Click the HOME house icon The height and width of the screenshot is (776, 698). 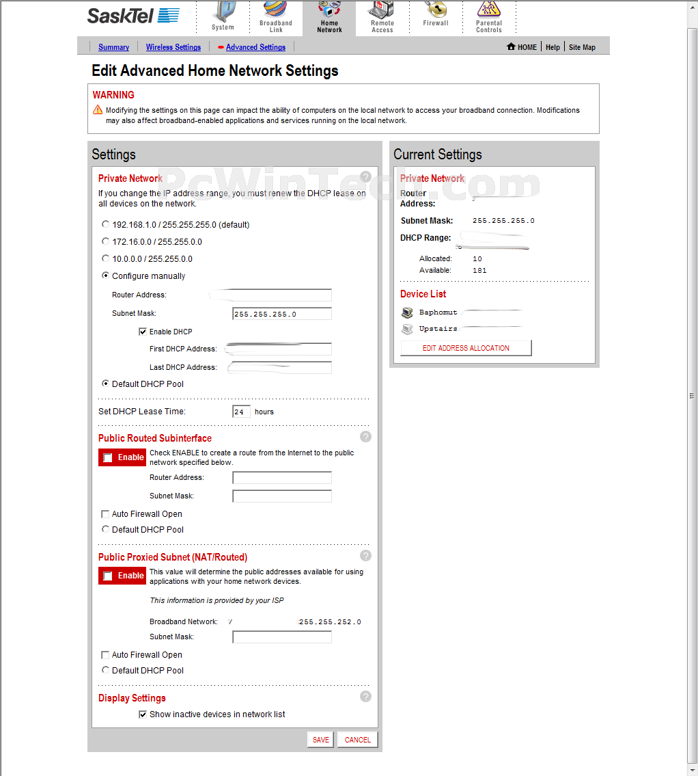pyautogui.click(x=511, y=46)
